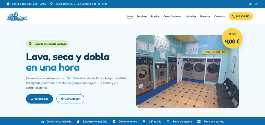Click the Lava, seca y dobla heading
Image resolution: width=265 pixels, height=125 pixels.
point(68,57)
